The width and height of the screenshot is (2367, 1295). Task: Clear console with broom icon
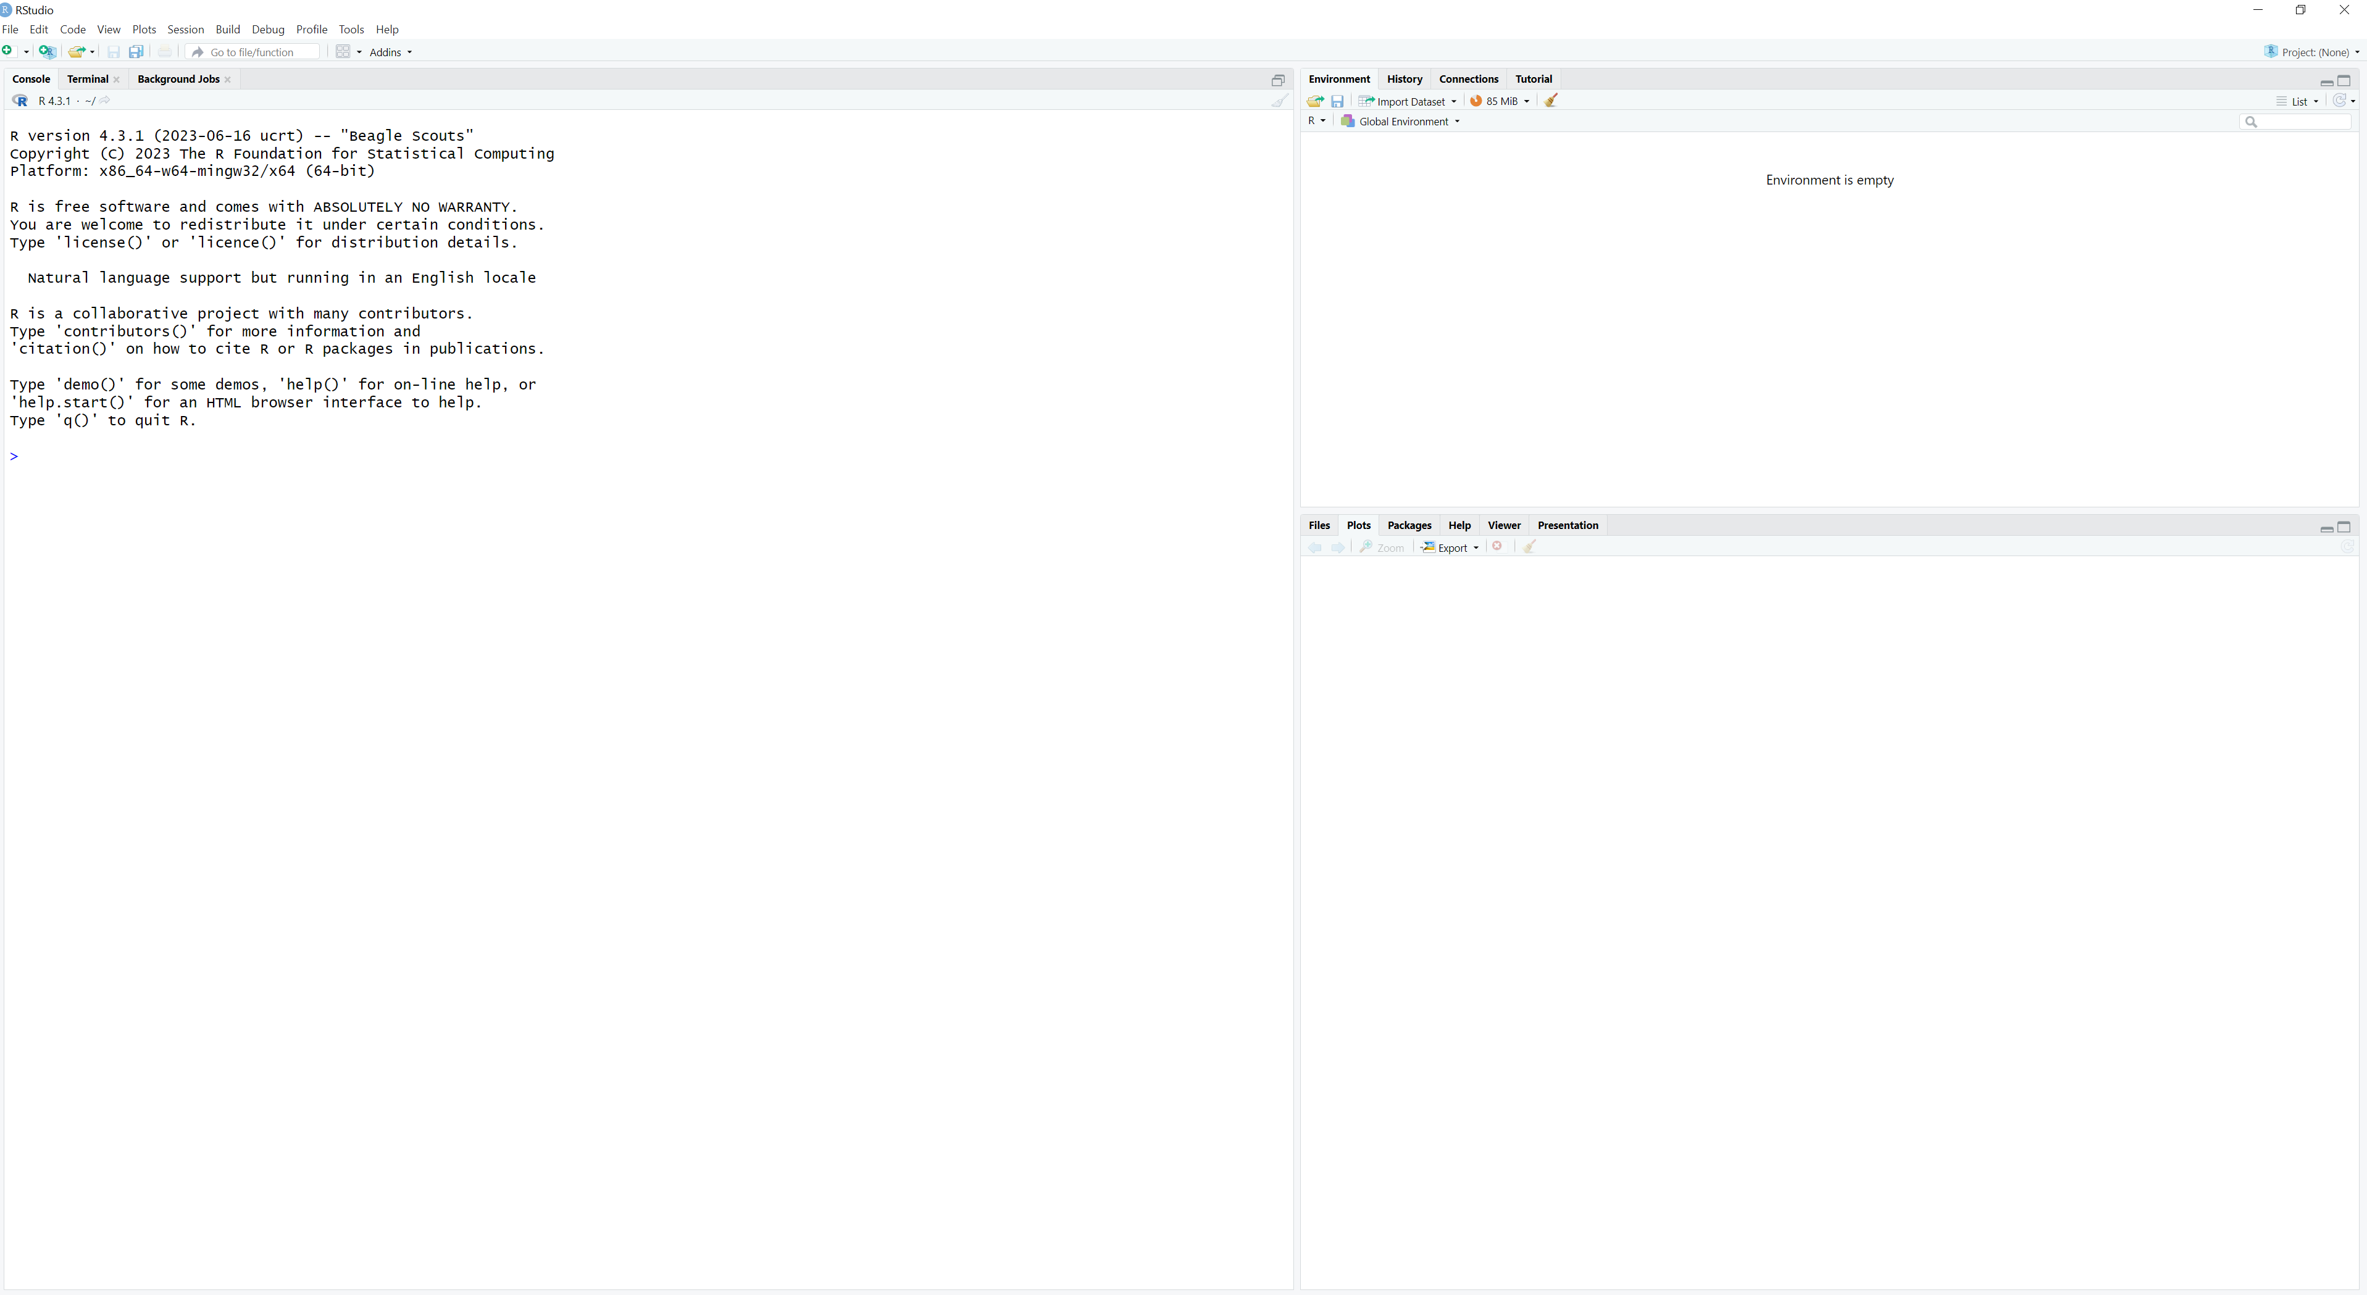1279,101
